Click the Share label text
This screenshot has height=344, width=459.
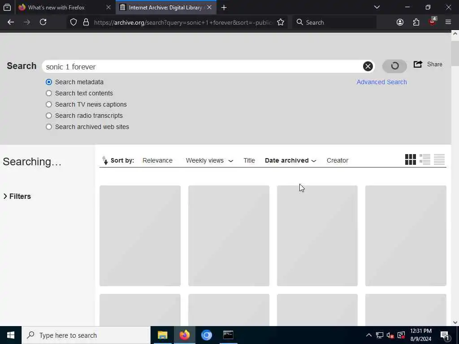click(x=434, y=64)
